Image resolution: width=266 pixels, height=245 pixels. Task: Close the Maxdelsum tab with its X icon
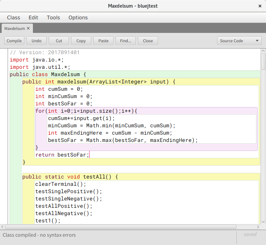[x=28, y=28]
